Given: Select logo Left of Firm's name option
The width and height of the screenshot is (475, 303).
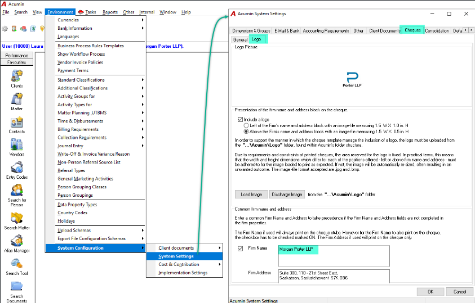Looking at the screenshot, I should tap(246, 125).
